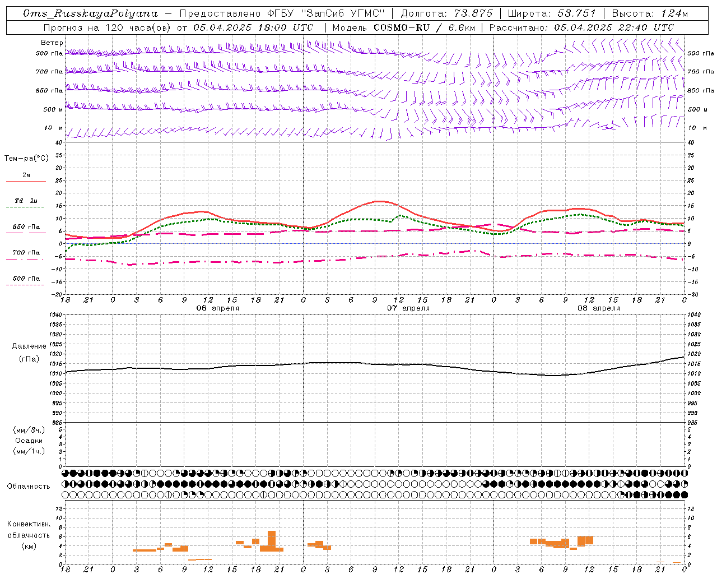Click the station name Oms_RusskayaPolyana
The height and width of the screenshot is (574, 717).
tap(91, 13)
